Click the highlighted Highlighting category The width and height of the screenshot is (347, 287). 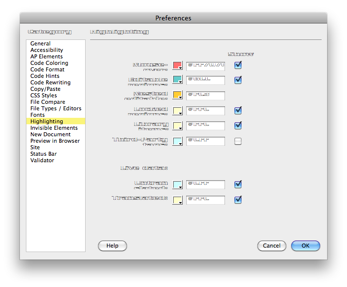56,121
